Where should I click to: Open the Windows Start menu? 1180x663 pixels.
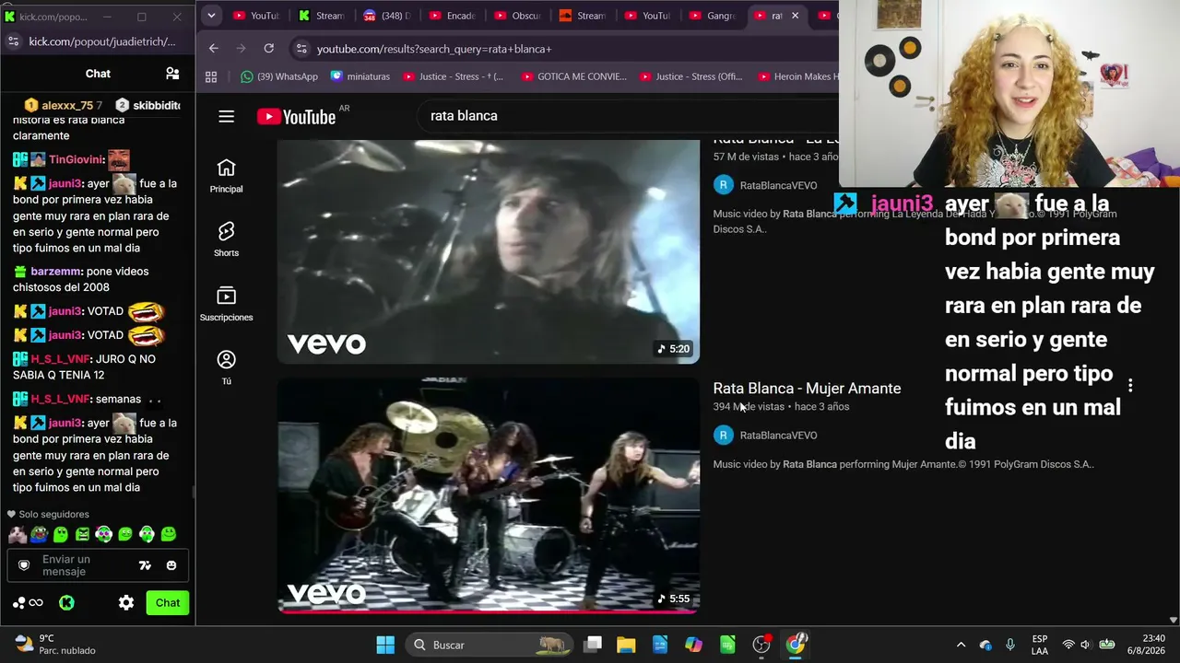click(x=385, y=645)
